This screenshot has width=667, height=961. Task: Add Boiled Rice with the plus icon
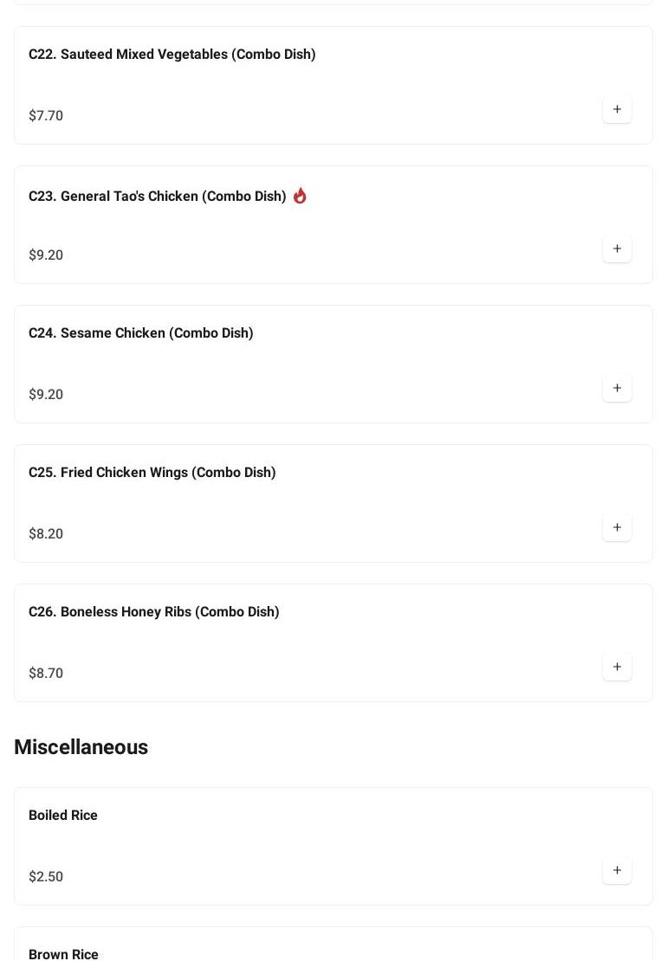point(617,870)
